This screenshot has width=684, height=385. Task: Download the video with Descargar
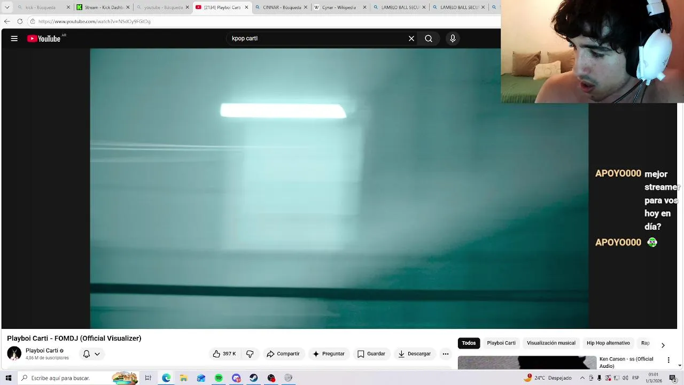(414, 354)
